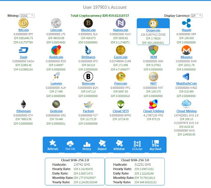Viewport: 211px width, 188px height.
Task: Click the Ethereum diamond icon
Action: pyautogui.click(x=23, y=104)
